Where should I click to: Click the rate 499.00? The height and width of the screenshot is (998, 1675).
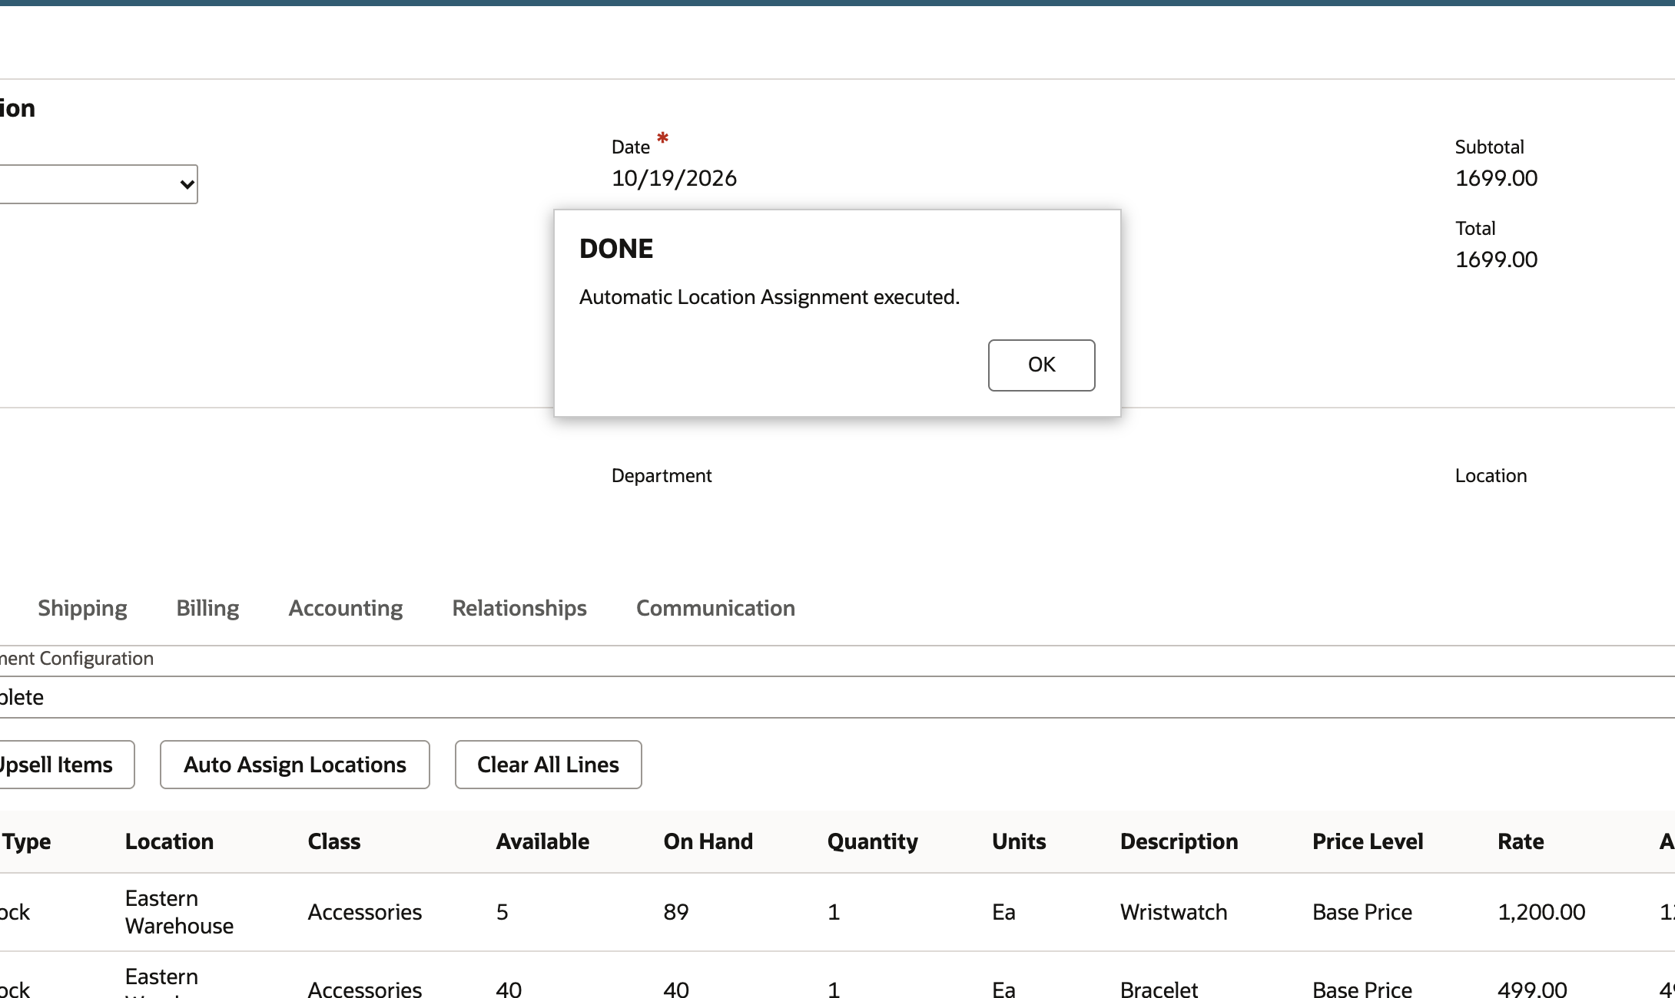[1532, 990]
